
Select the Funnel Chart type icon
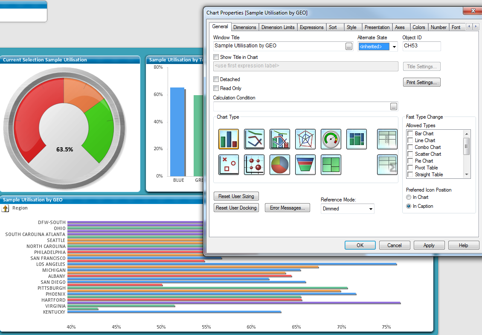click(305, 165)
